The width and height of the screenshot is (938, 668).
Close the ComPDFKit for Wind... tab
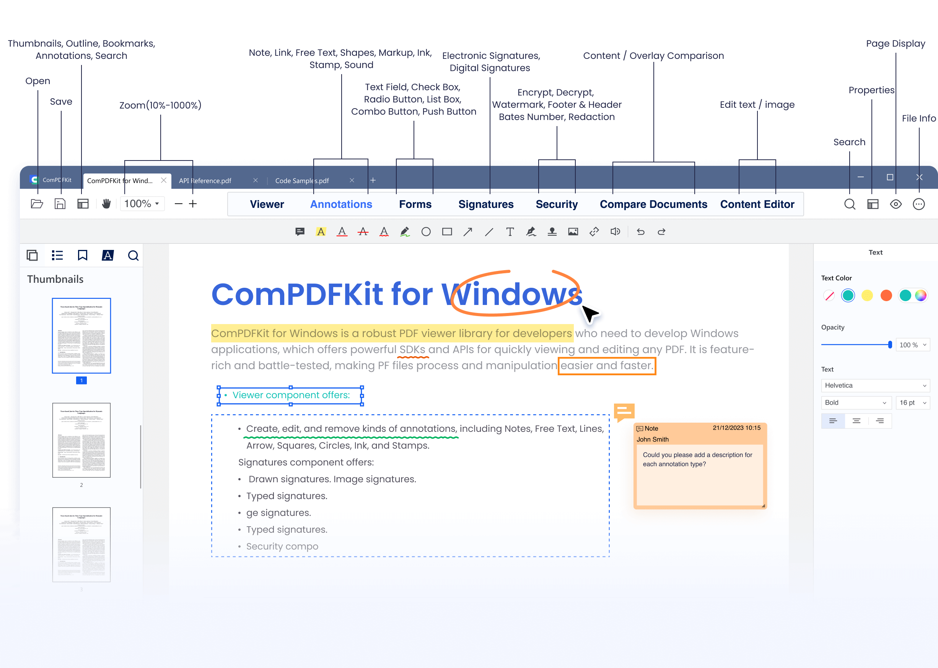(164, 180)
